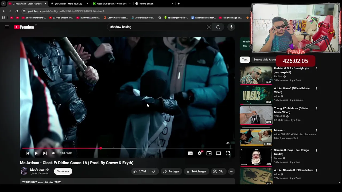Open the Mon mix playlist thumbnail
Screen dimensions: 342x192
(256, 137)
